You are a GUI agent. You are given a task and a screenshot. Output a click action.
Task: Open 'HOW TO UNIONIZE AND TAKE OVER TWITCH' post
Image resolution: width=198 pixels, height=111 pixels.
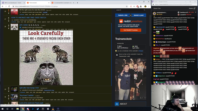click(28, 18)
